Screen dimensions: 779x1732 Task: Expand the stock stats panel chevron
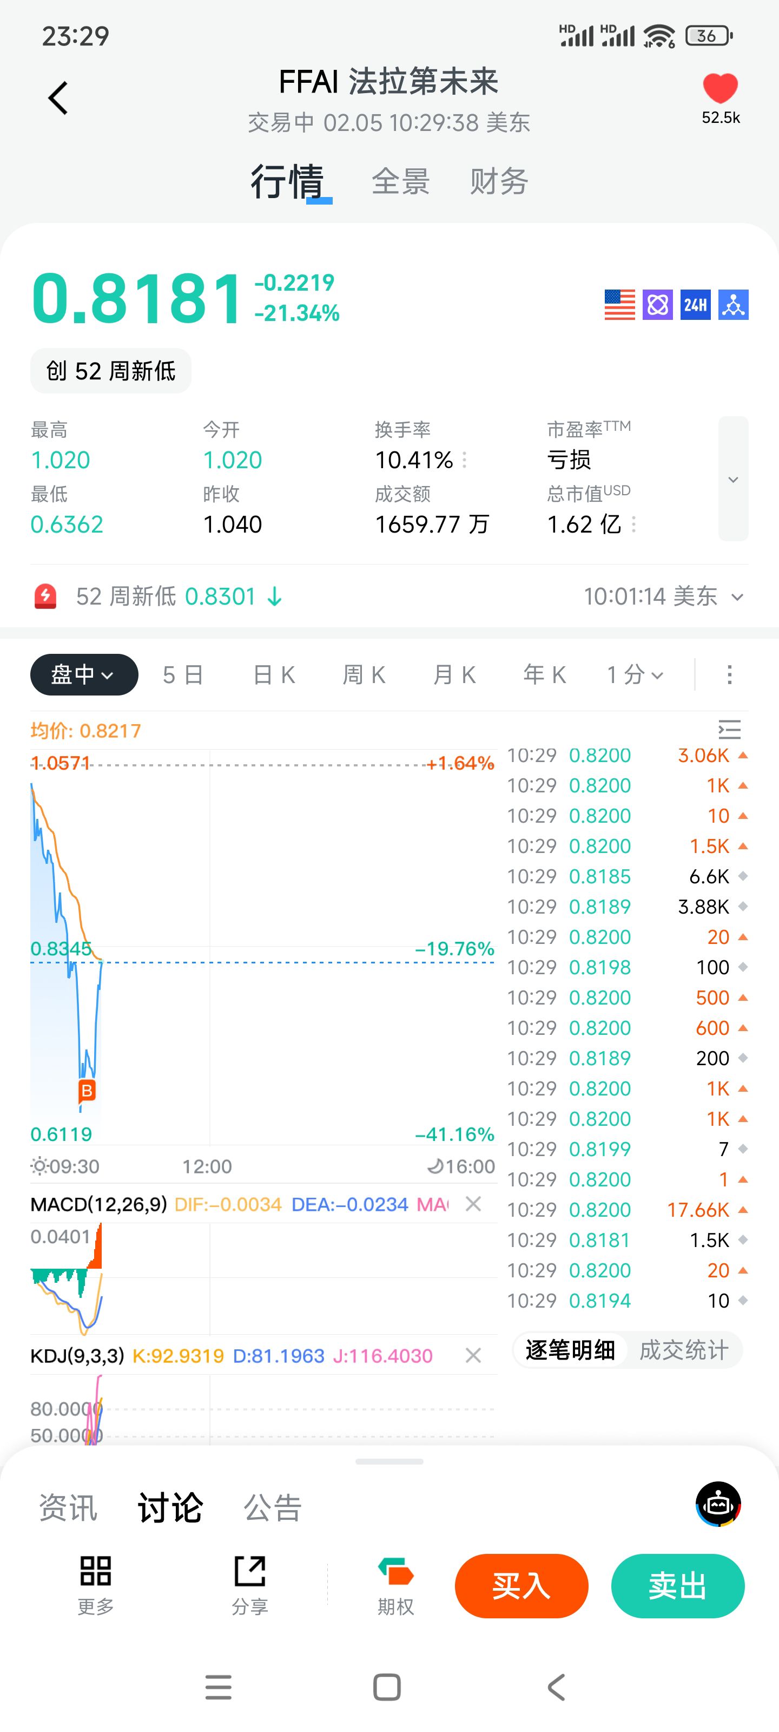(x=734, y=478)
